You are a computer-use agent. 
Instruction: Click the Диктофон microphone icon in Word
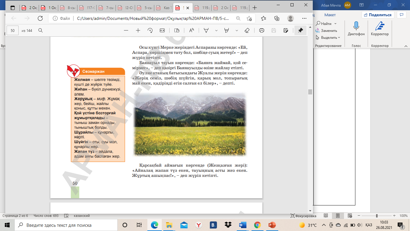[356, 27]
